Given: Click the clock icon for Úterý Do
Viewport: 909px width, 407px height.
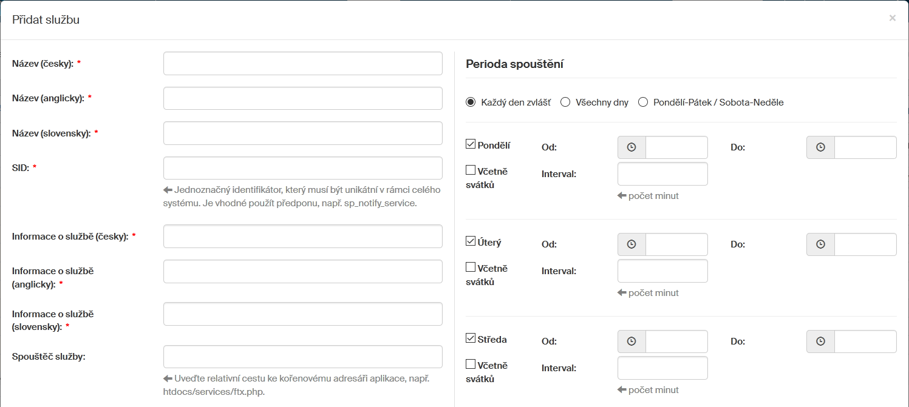Looking at the screenshot, I should (x=820, y=244).
